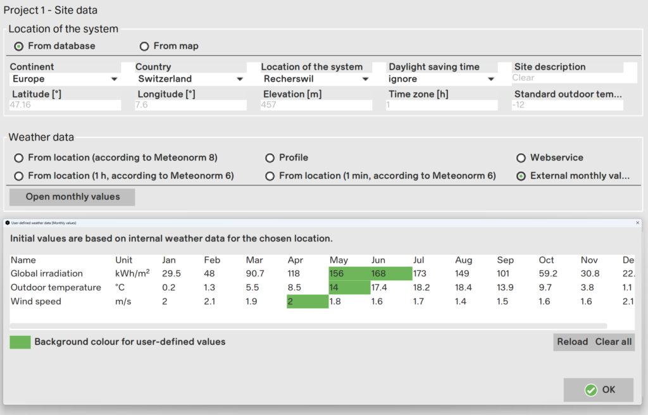Click the Wind speed row name
The width and height of the screenshot is (648, 415).
pyautogui.click(x=36, y=302)
